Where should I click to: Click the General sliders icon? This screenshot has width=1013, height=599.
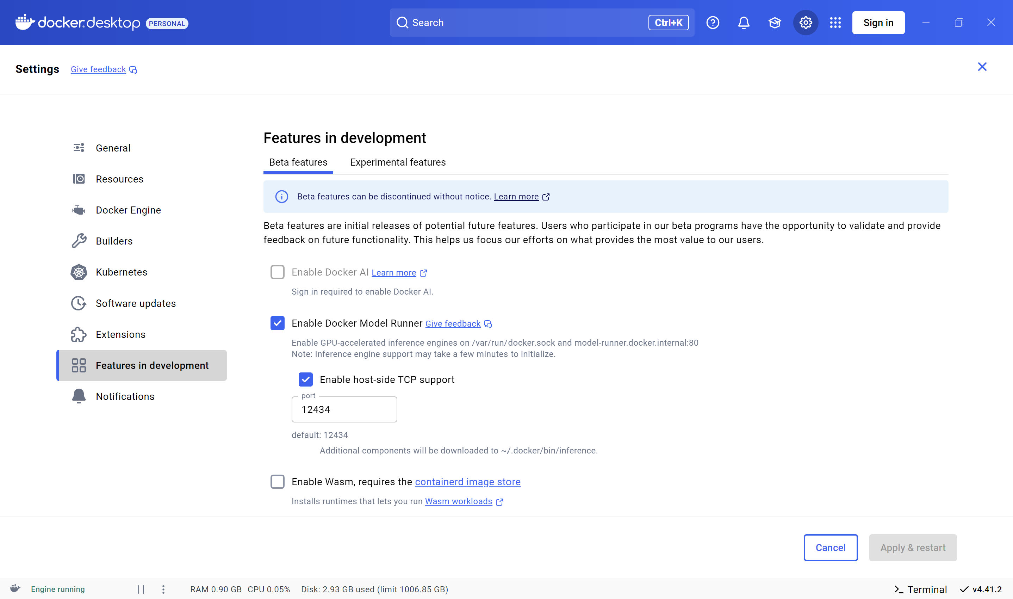point(79,148)
